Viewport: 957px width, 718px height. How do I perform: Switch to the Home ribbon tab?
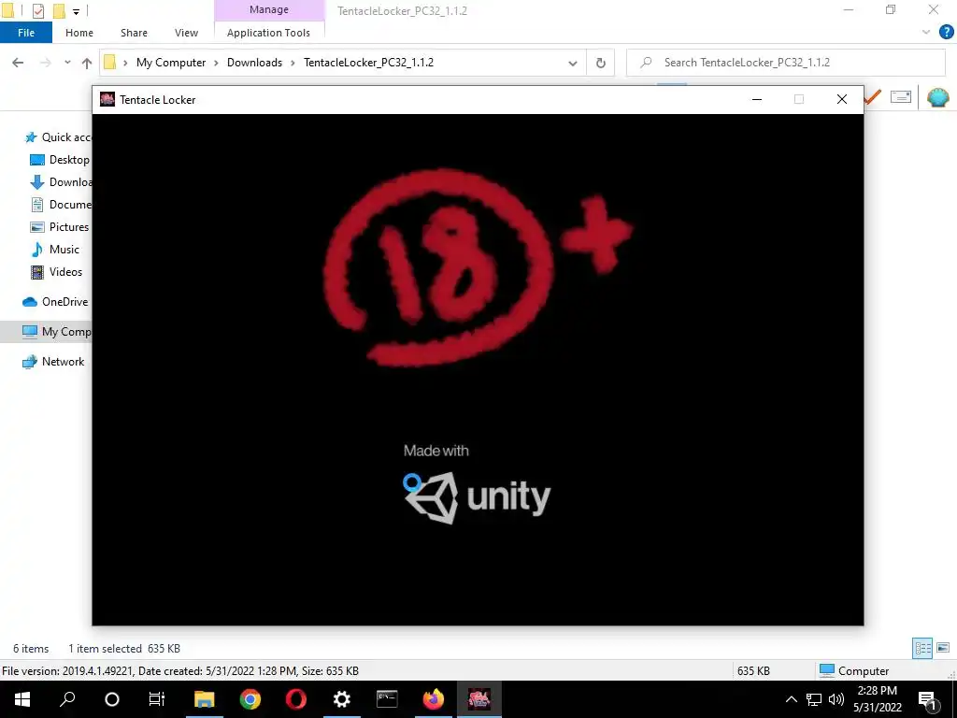[79, 33]
